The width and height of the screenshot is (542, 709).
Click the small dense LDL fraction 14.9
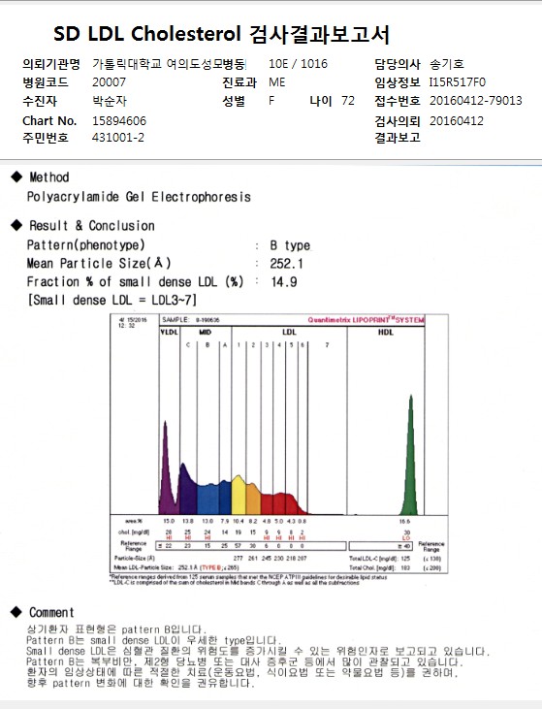click(284, 282)
